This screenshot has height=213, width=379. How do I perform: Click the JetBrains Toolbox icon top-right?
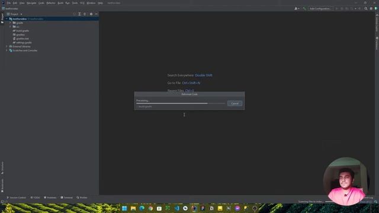(376, 8)
